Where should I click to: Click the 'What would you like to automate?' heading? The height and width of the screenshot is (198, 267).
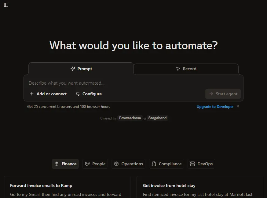(x=133, y=46)
